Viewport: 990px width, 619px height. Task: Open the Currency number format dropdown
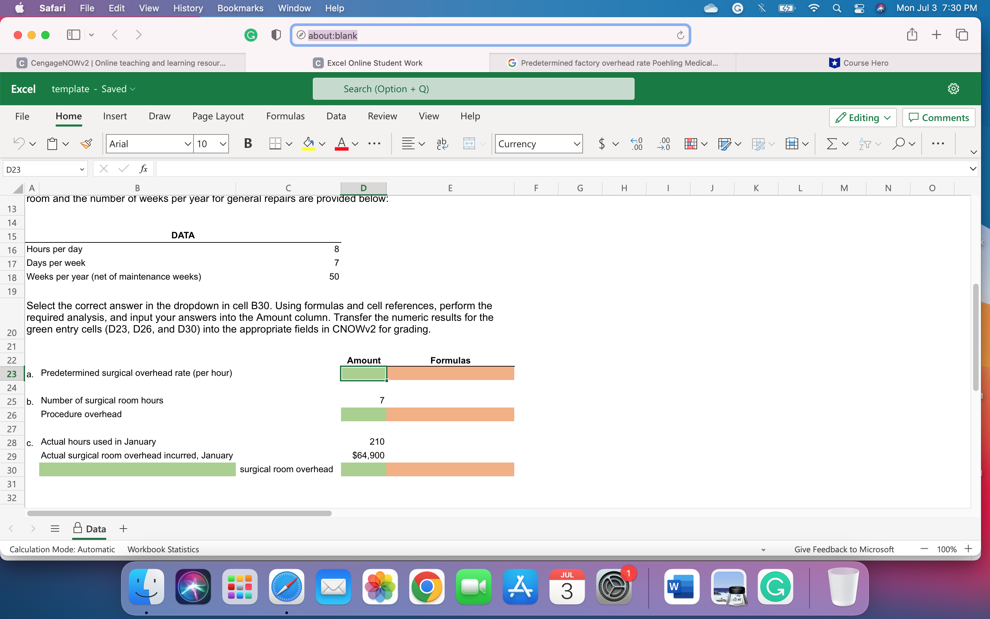pyautogui.click(x=576, y=144)
